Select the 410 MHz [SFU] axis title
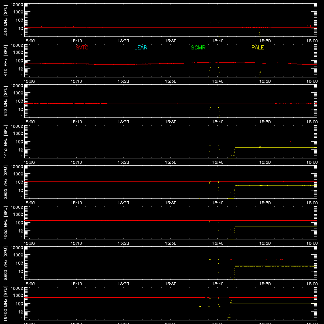 (6, 60)
